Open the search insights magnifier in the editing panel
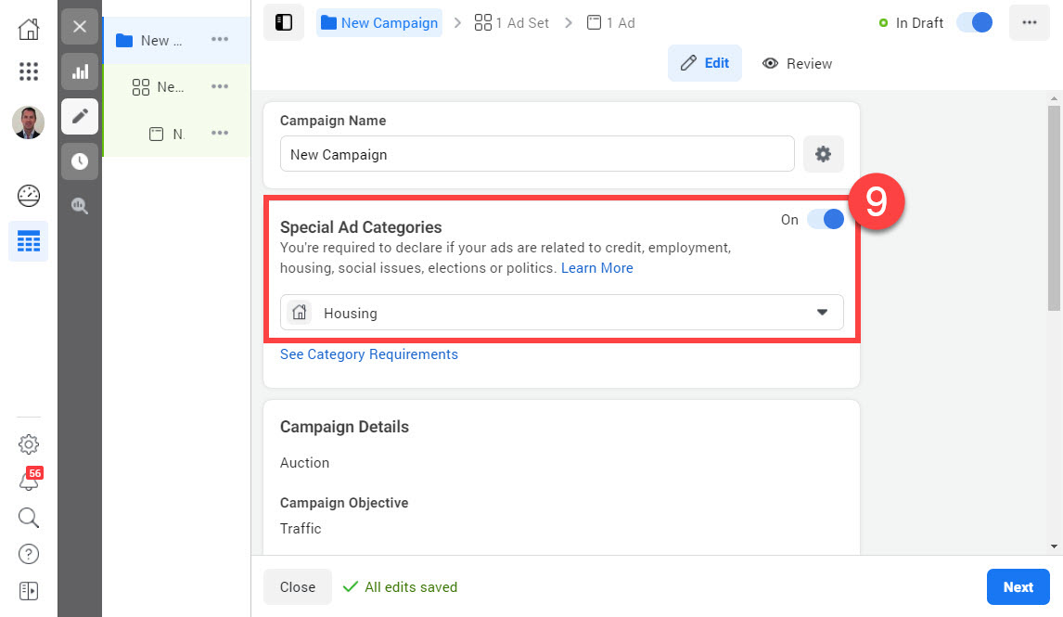Screen dimensions: 1063x617 point(79,205)
